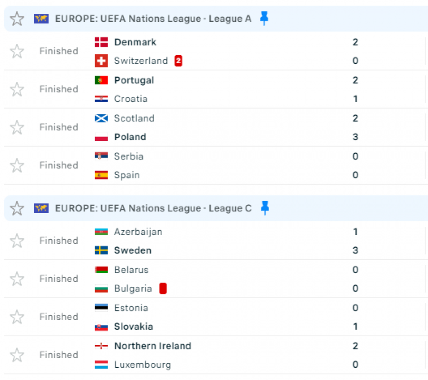Screen dimensions: 428x380
Task: Open the UEFA Nations League - League A link
Action: tap(153, 19)
